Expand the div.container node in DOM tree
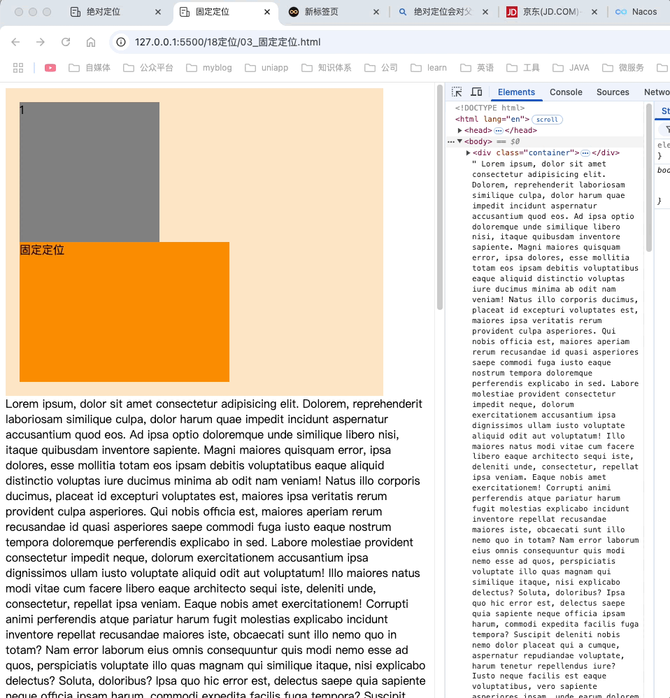This screenshot has height=698, width=670. (469, 152)
